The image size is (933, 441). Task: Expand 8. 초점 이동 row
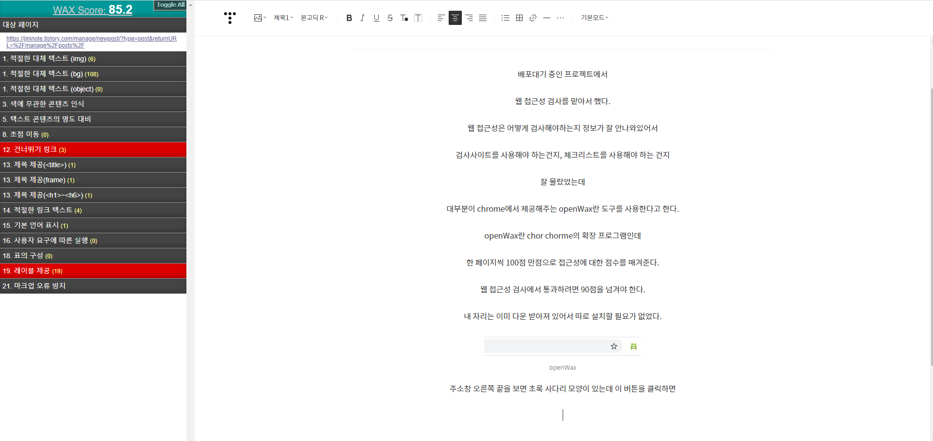93,134
